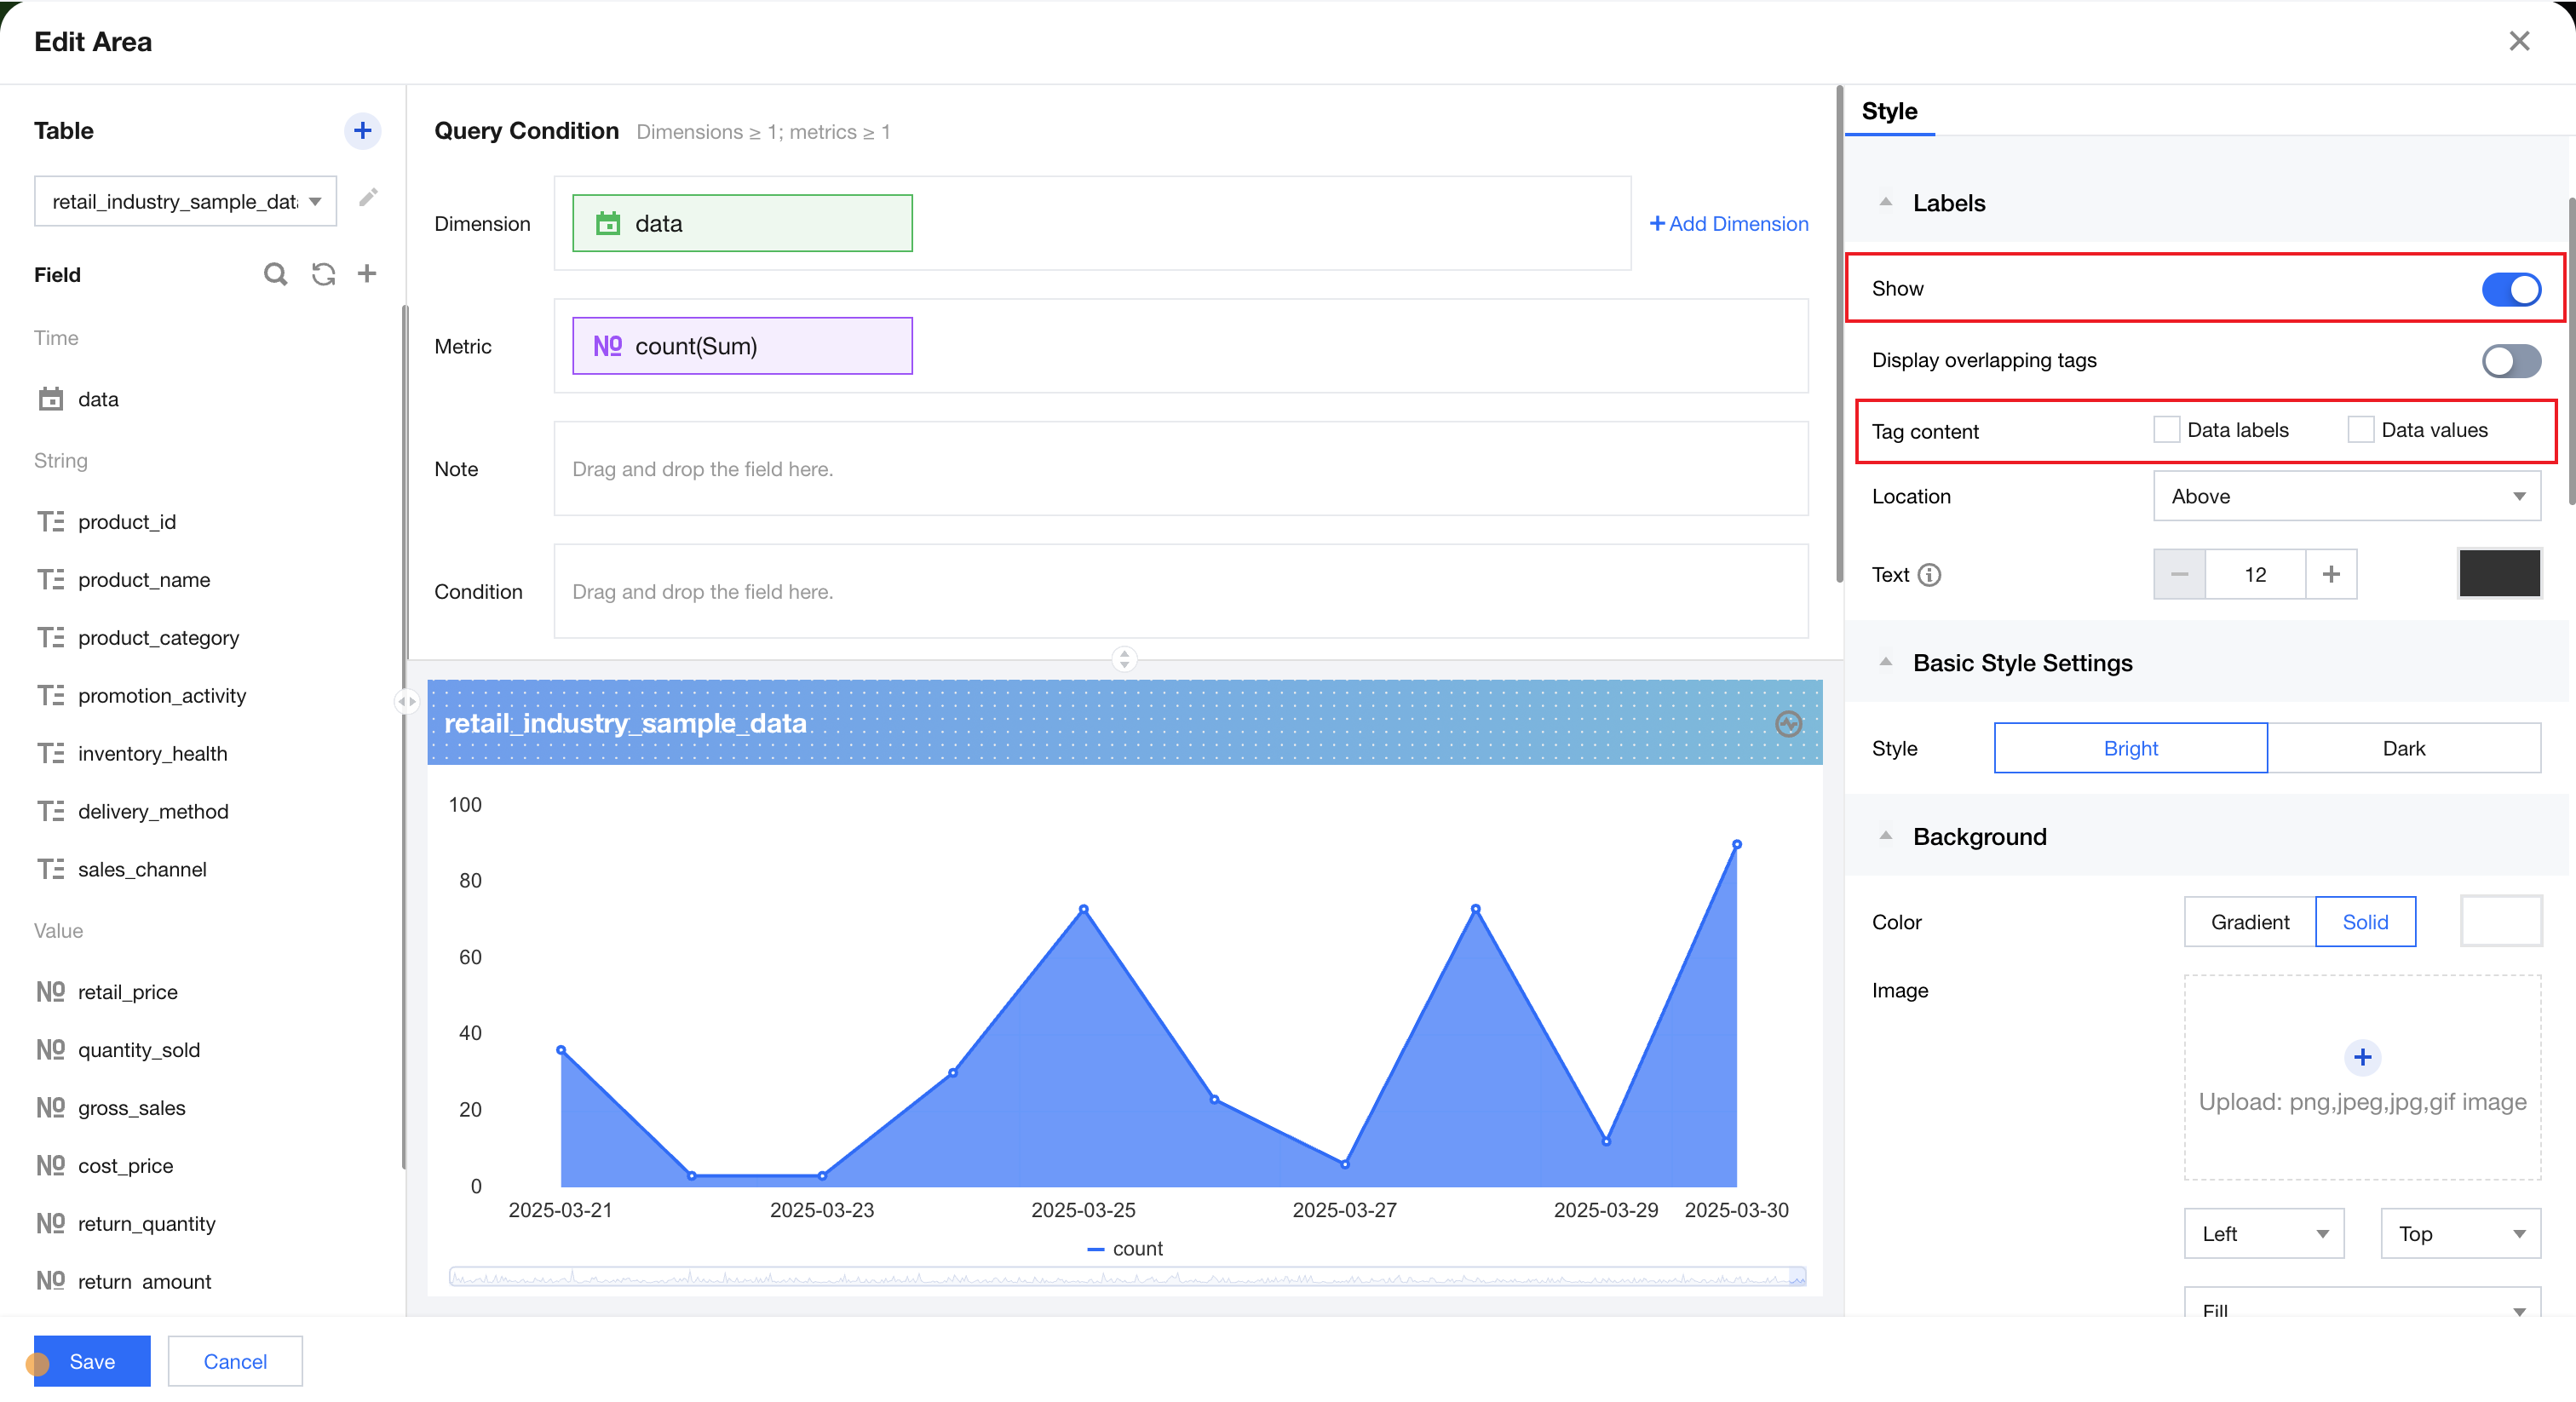Click the image upload plus icon
The height and width of the screenshot is (1402, 2576).
pos(2361,1057)
